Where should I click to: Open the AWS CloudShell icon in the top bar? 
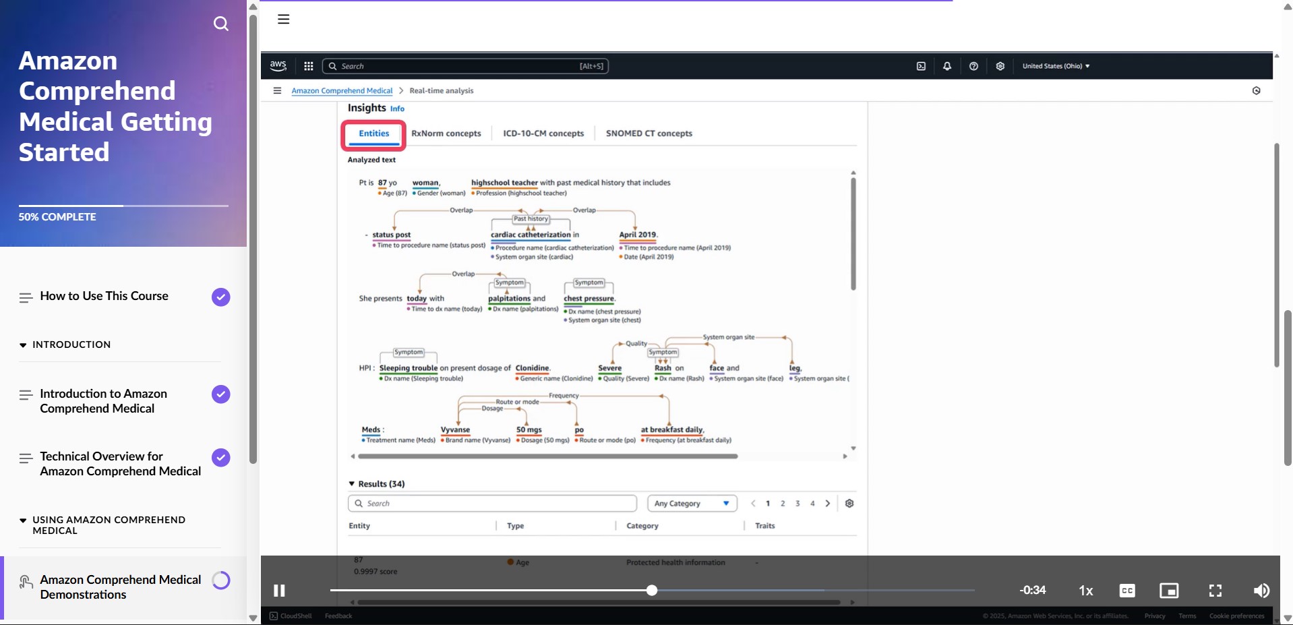(921, 66)
